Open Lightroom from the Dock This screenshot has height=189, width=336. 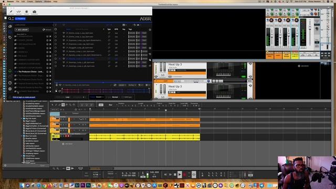(x=77, y=185)
